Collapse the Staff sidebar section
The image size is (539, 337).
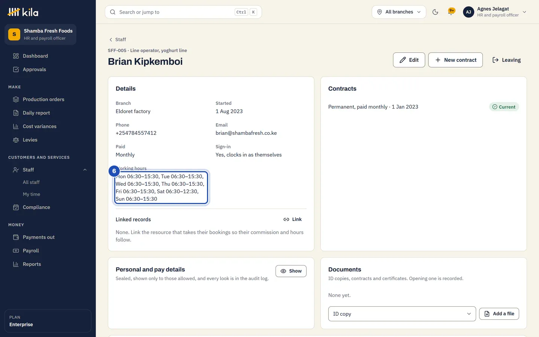point(85,170)
